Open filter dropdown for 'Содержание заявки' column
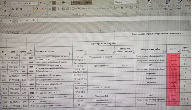 (71, 53)
